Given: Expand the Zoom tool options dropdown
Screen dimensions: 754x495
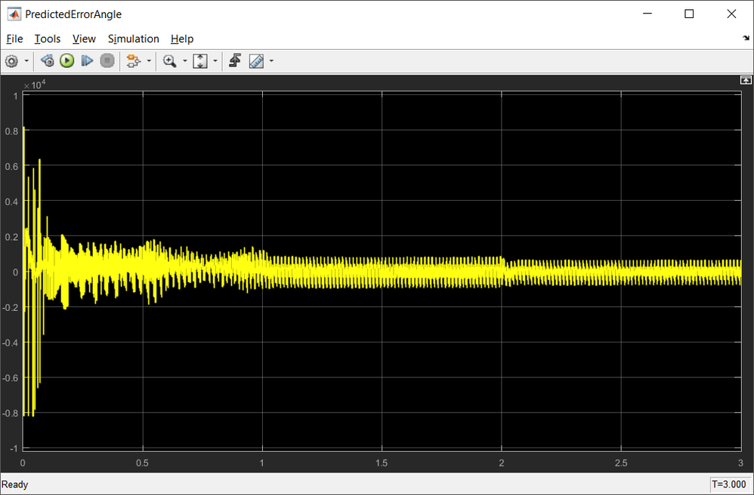Looking at the screenshot, I should tap(184, 61).
